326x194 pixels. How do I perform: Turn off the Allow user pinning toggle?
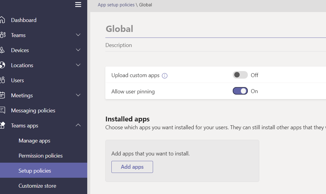coord(240,91)
